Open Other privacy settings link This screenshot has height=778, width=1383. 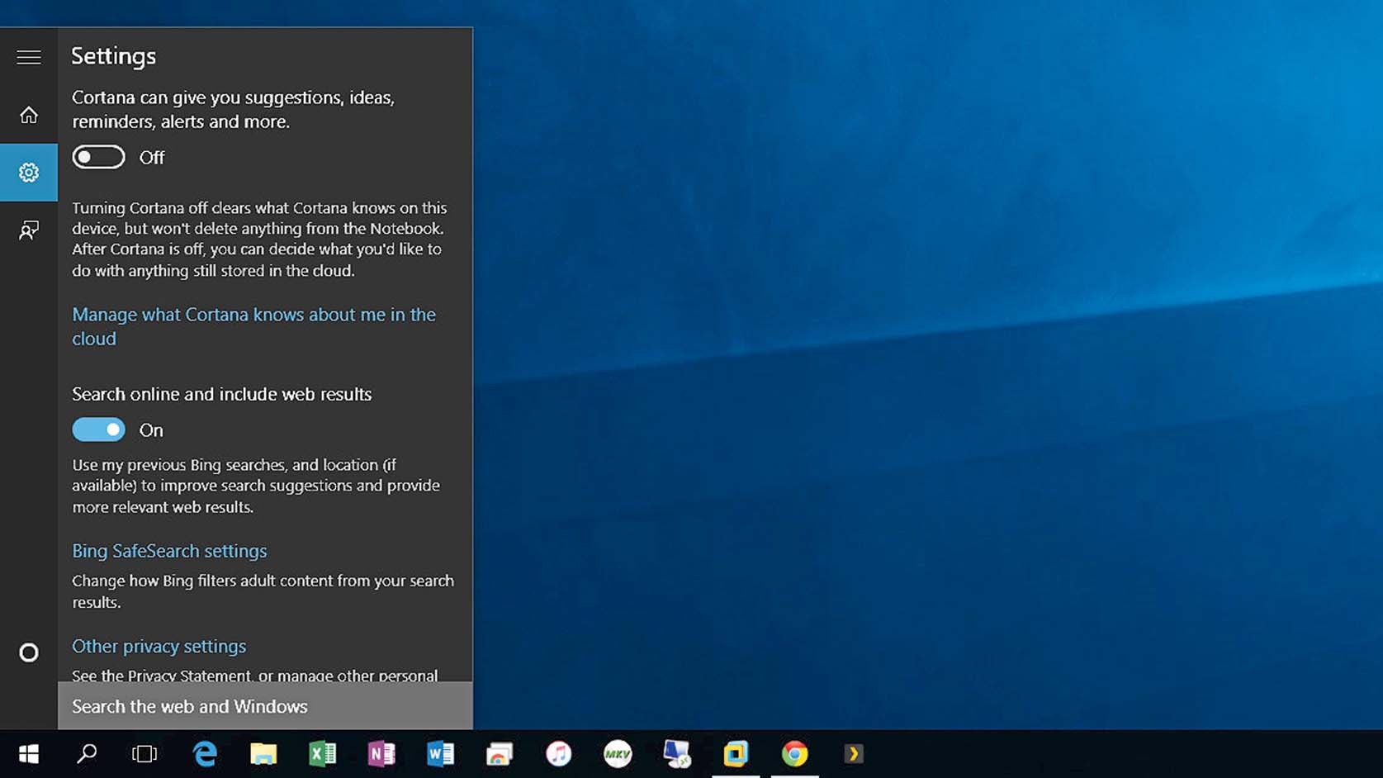159,646
